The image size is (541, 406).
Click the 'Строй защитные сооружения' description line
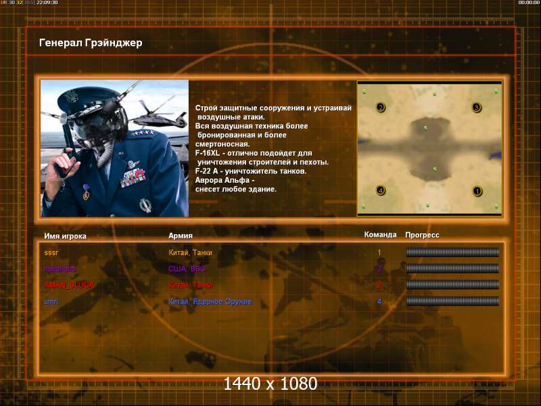click(273, 108)
